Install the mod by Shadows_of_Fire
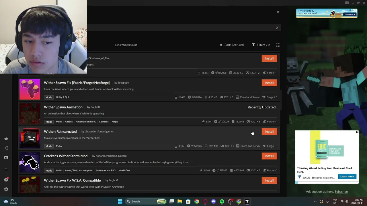 point(269,58)
